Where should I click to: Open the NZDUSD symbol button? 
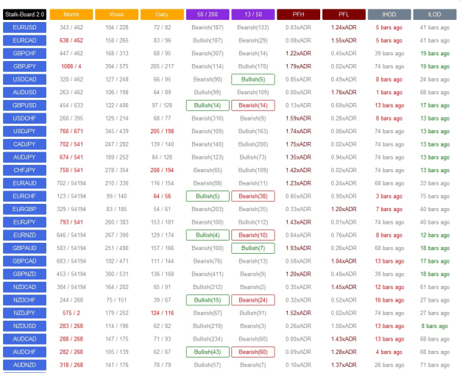[x=24, y=326]
